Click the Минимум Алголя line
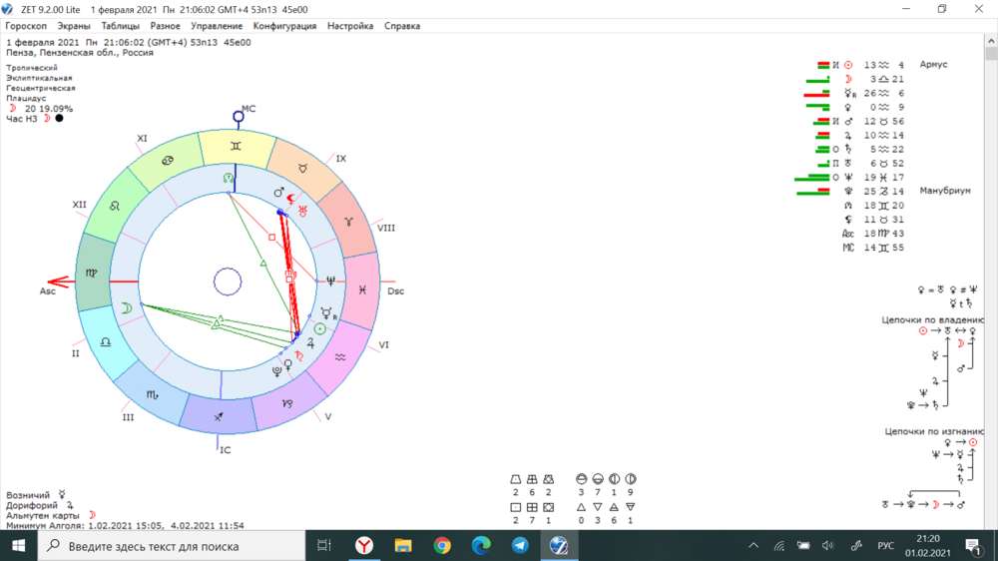998x561 pixels. click(x=125, y=525)
